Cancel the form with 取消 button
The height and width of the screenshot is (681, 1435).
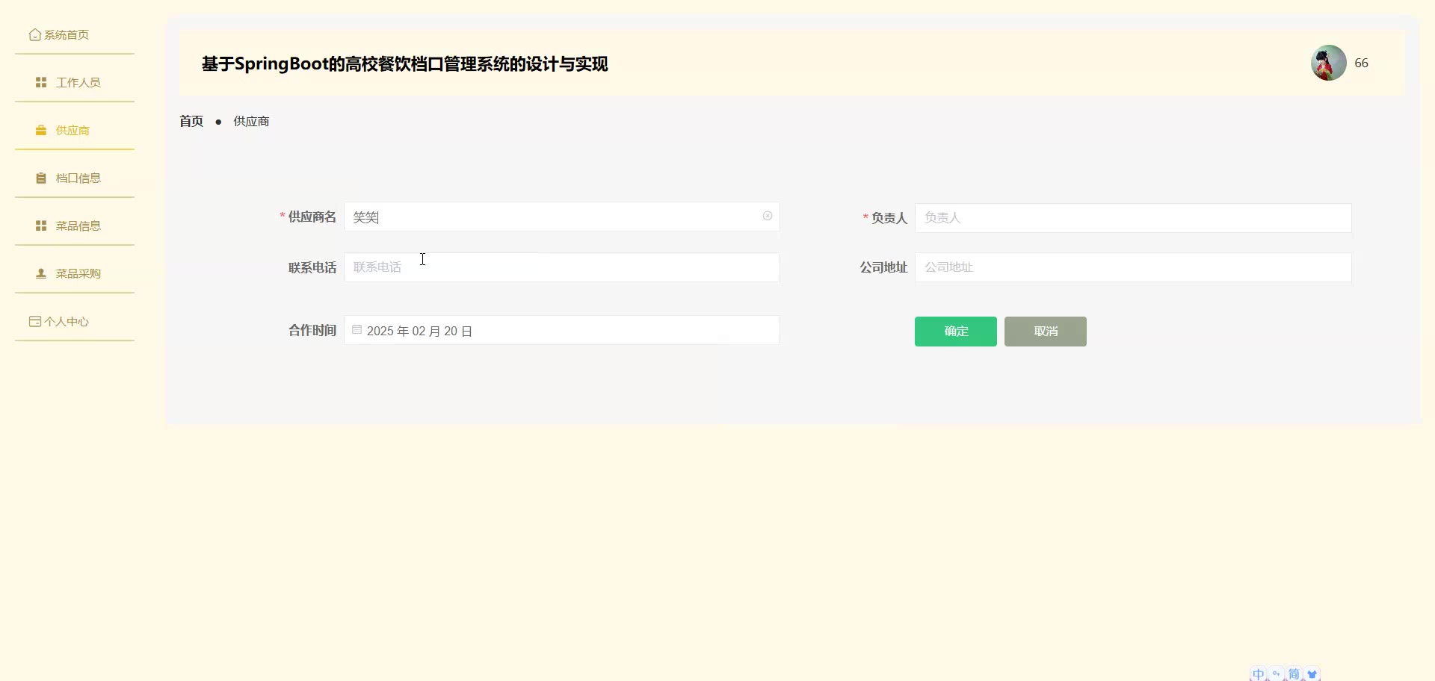tap(1046, 332)
